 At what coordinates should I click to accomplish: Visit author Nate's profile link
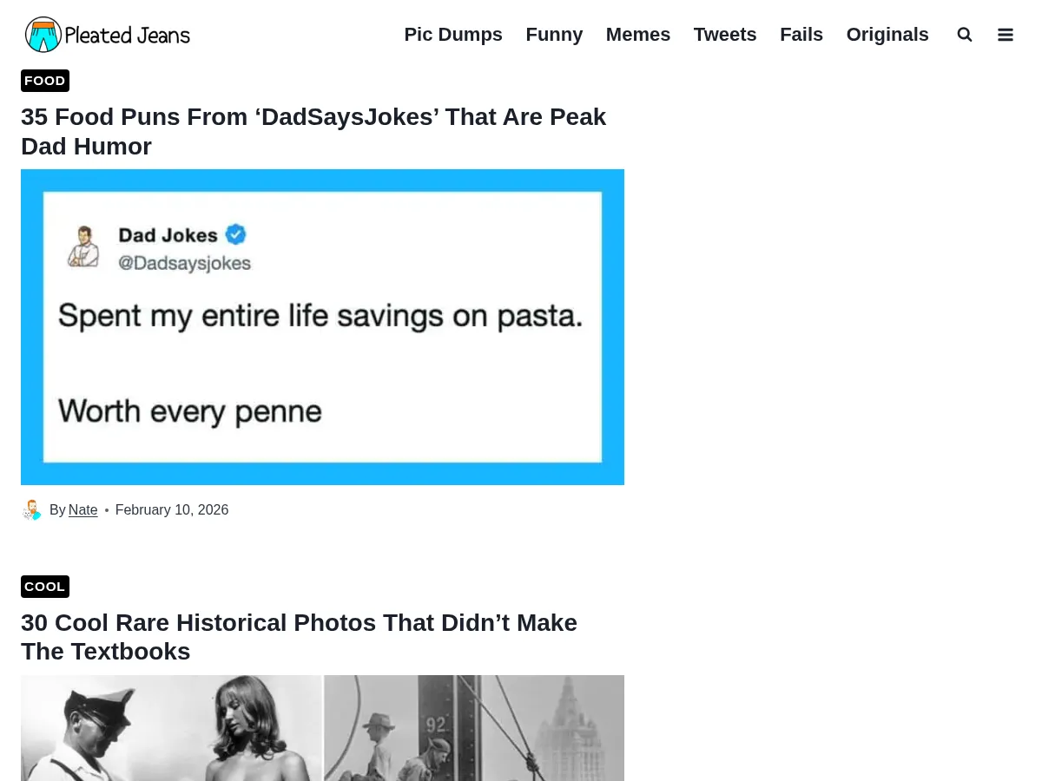coord(83,510)
